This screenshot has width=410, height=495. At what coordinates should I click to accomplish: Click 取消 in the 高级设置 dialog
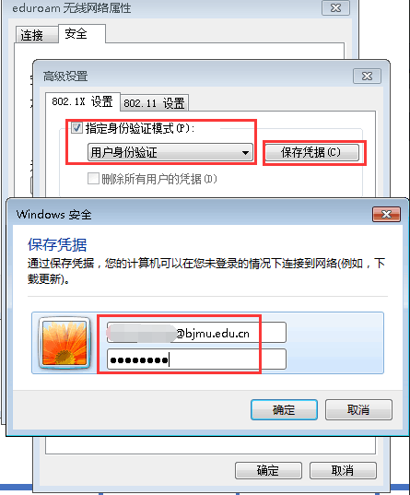point(343,470)
